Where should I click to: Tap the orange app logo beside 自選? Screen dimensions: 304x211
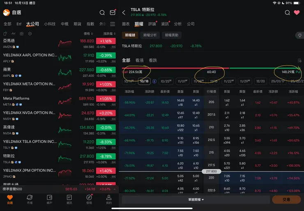click(x=7, y=13)
